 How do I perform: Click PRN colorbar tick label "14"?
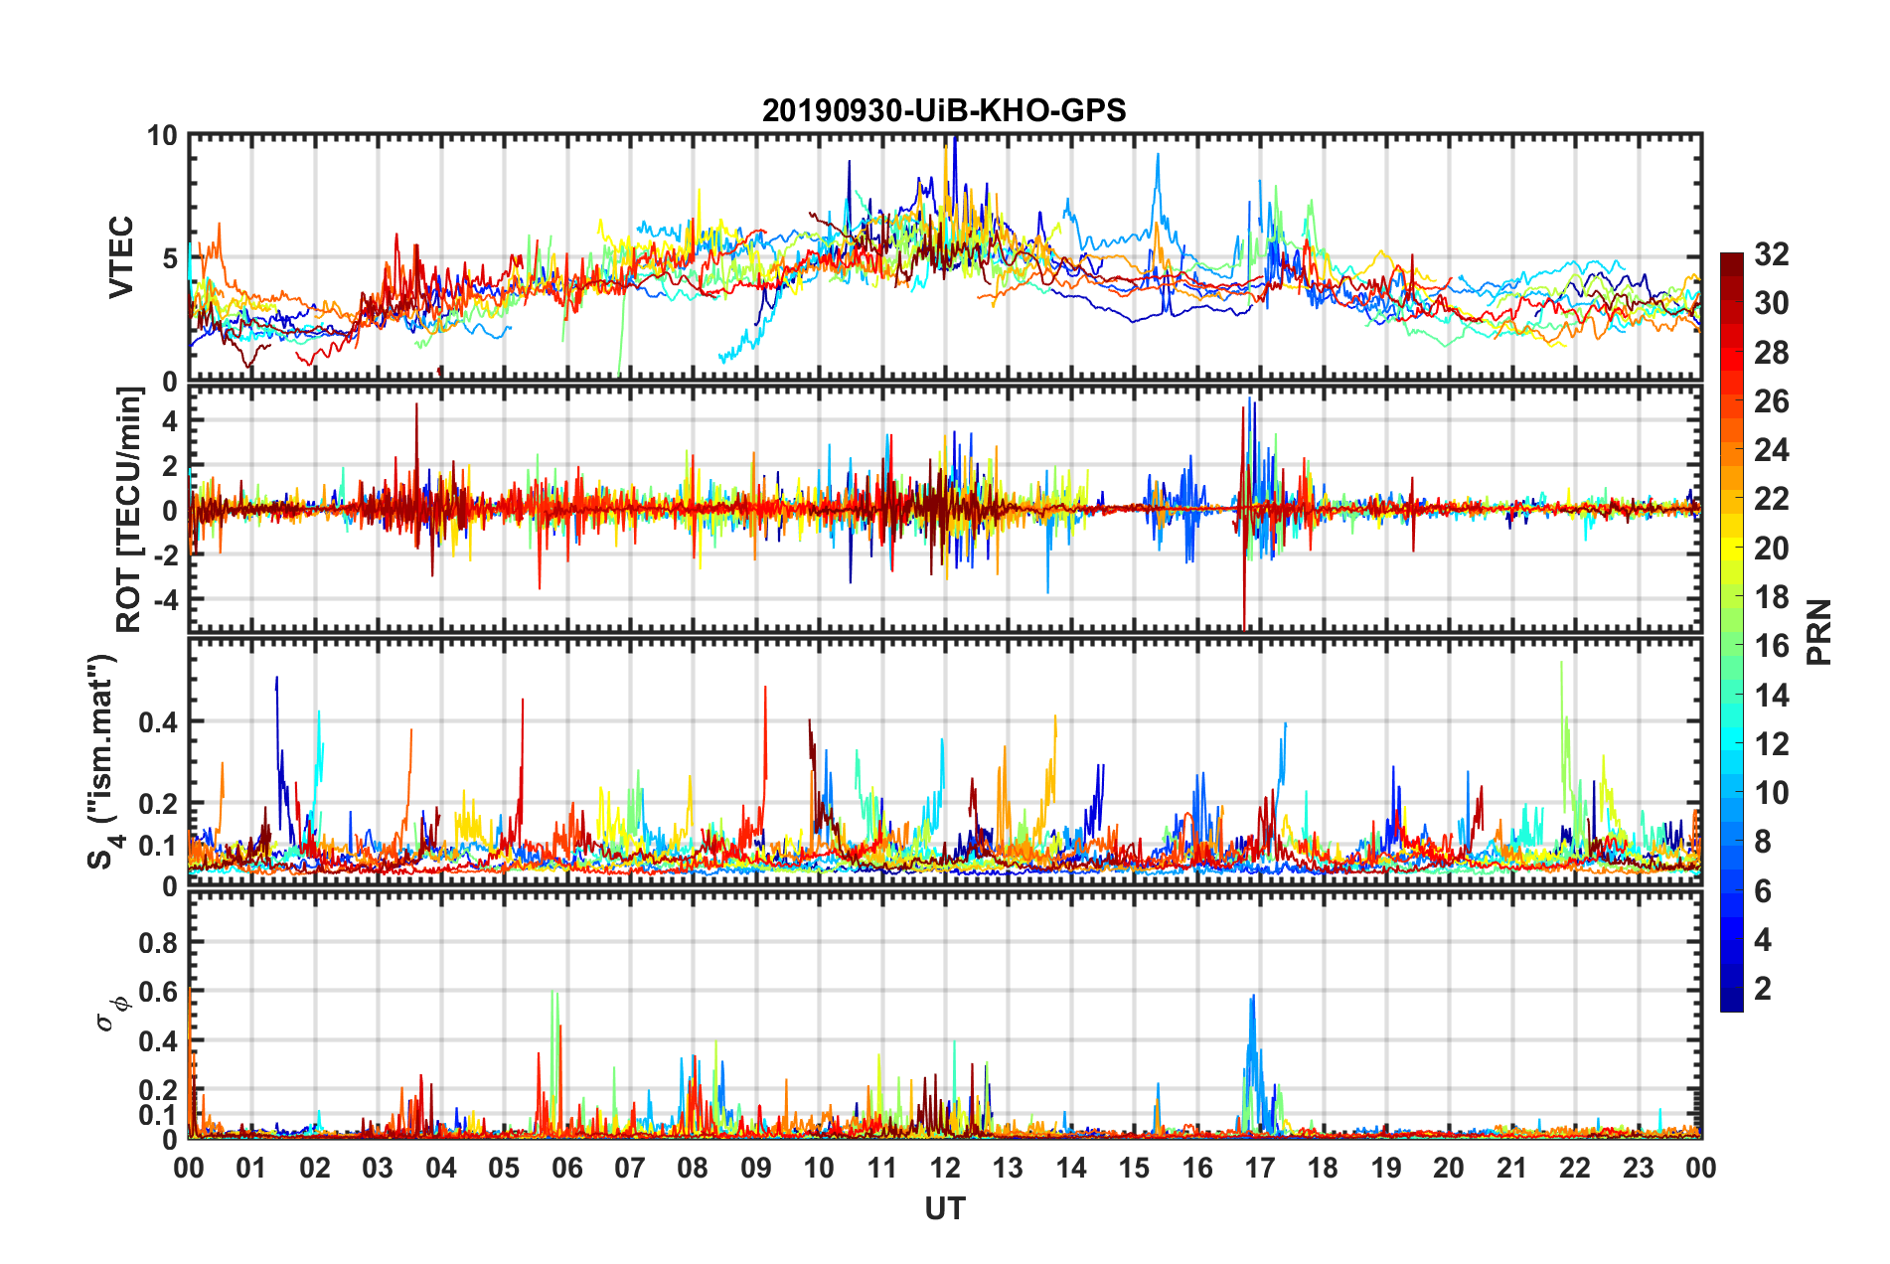click(1771, 696)
